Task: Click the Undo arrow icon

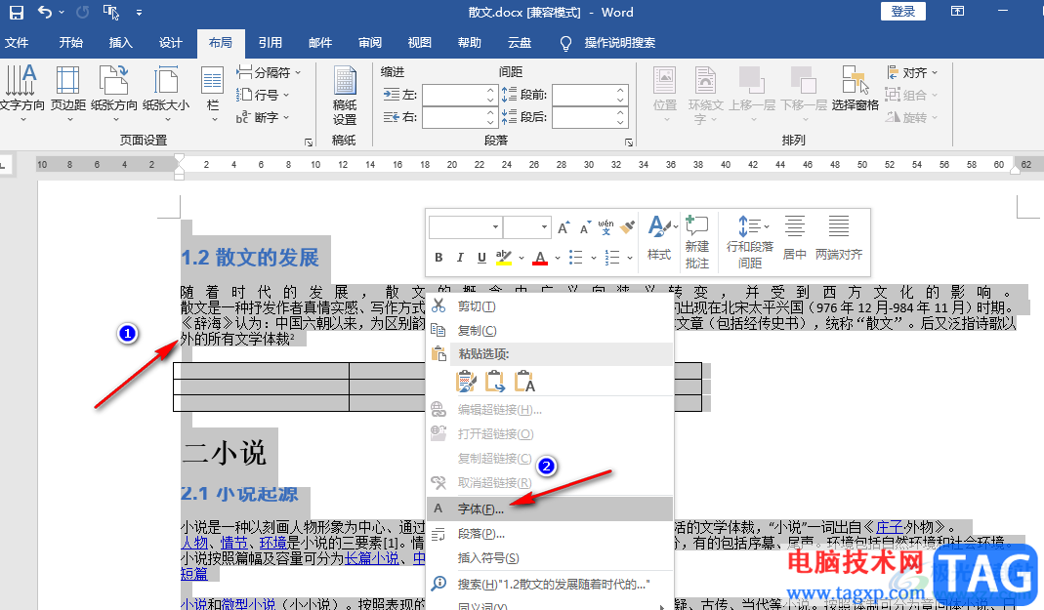Action: (x=44, y=12)
